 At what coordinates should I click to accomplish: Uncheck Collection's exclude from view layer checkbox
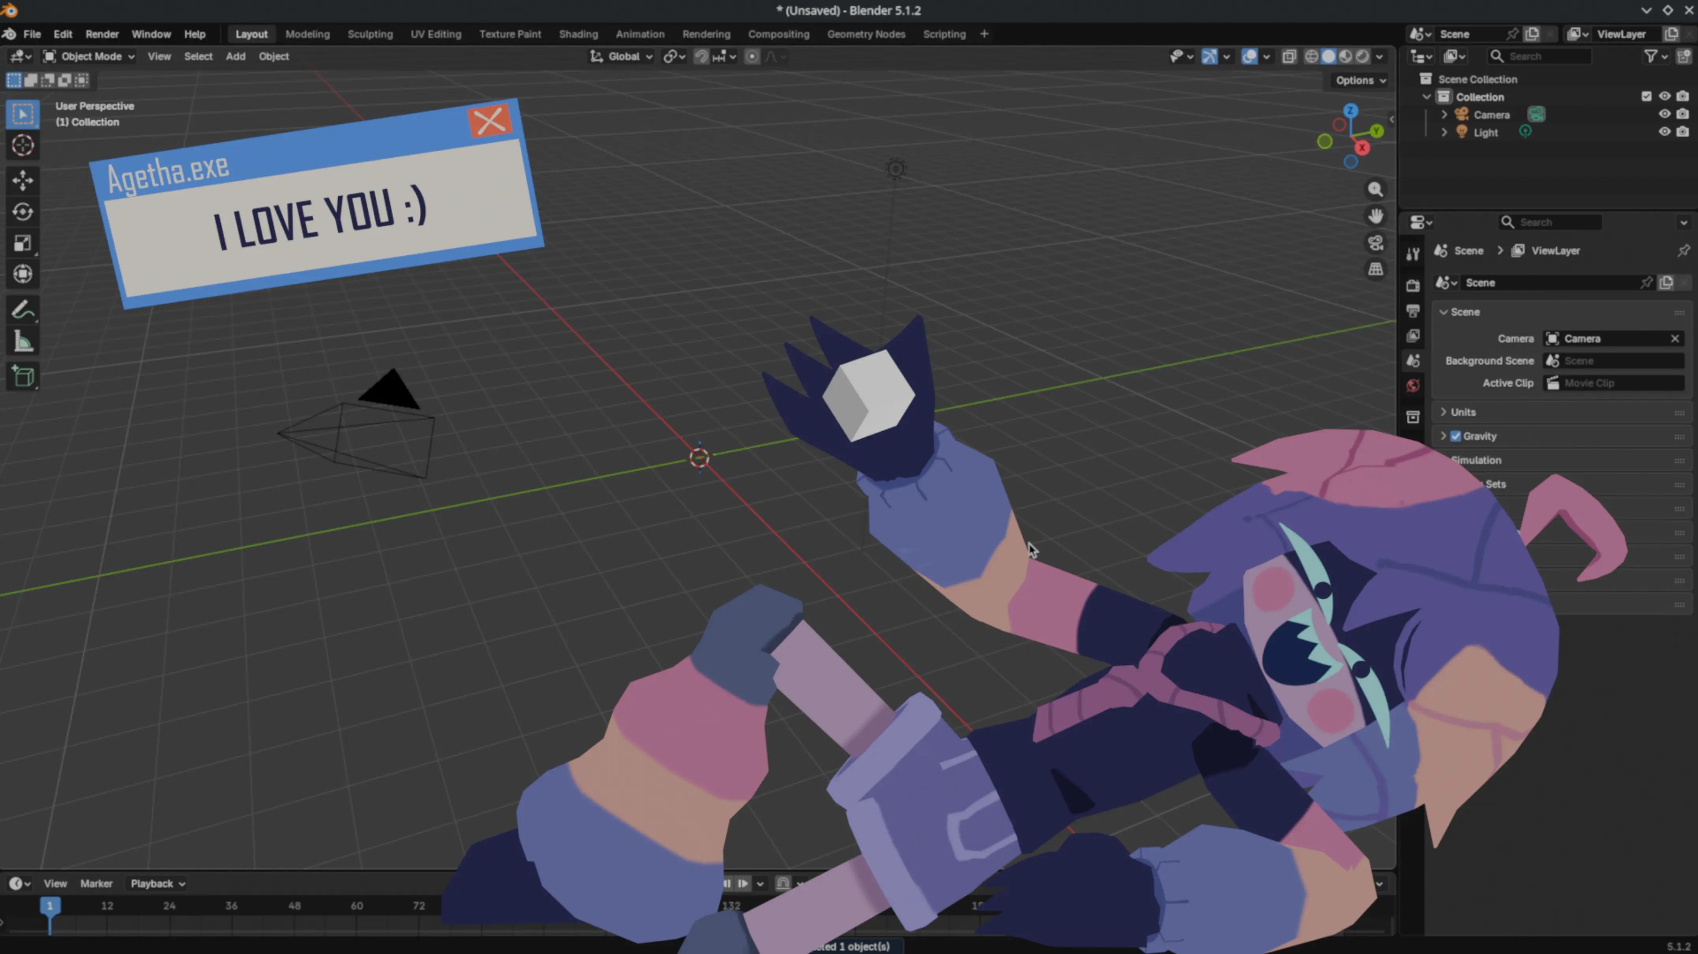click(x=1646, y=96)
